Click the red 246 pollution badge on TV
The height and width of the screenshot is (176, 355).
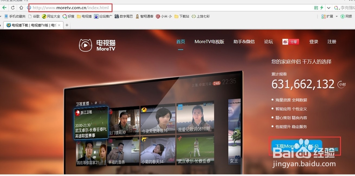[x=217, y=83]
